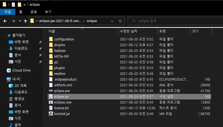Go up one folder level
The width and height of the screenshot is (223, 127).
(x=25, y=21)
